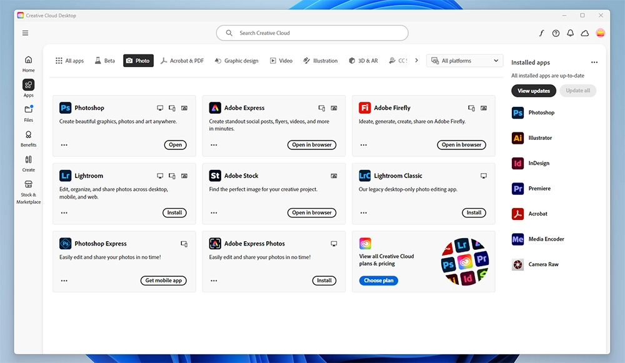This screenshot has width=625, height=363.
Task: Open Stock & Marketplace
Action: click(x=28, y=192)
